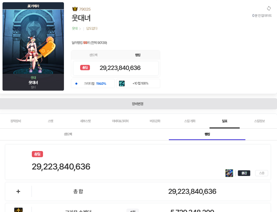Screen dimensions: 277x212
Task: Toggle the 쿨감 option on
Action: 244,173
